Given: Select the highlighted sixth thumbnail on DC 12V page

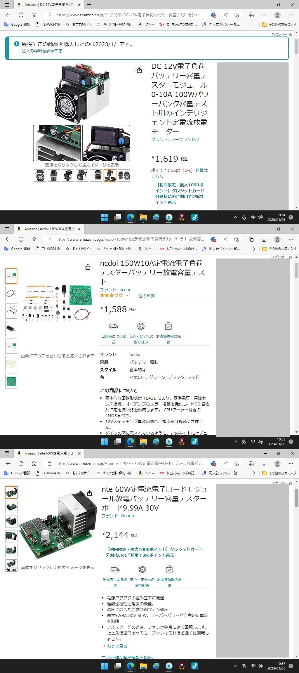Looking at the screenshot, I should (110, 176).
